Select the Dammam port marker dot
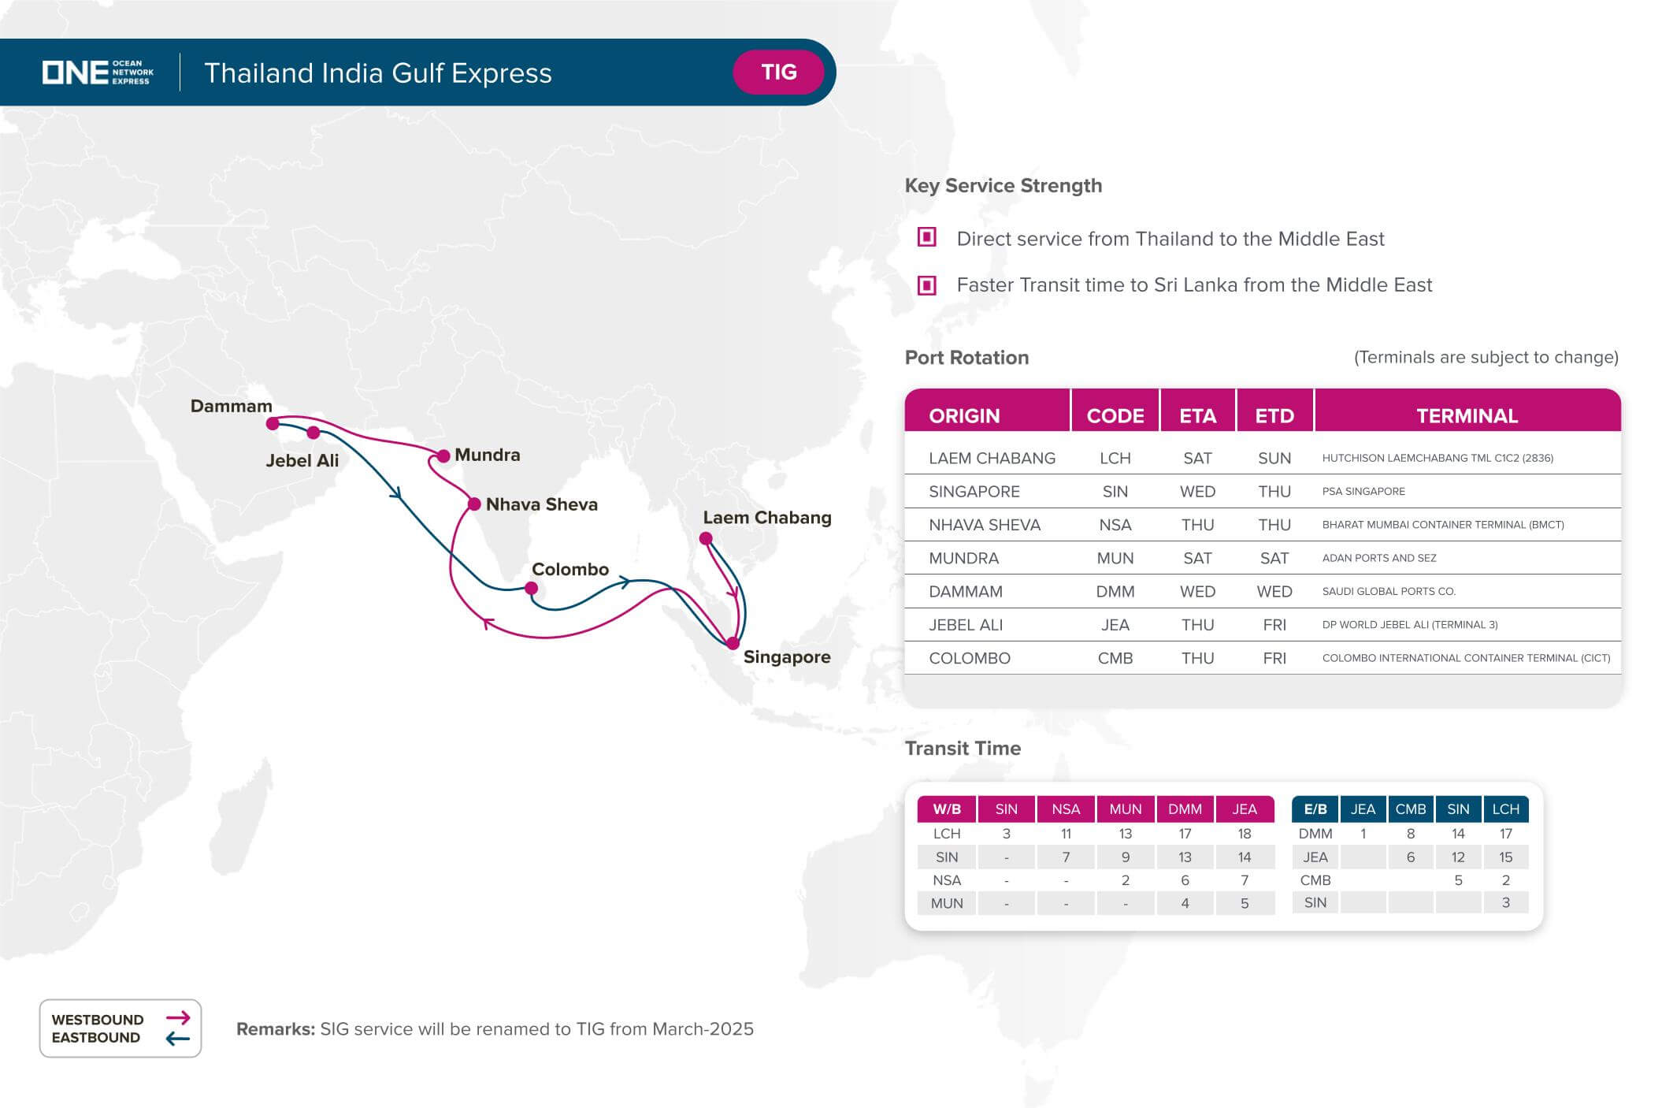1662x1108 pixels. tap(273, 424)
